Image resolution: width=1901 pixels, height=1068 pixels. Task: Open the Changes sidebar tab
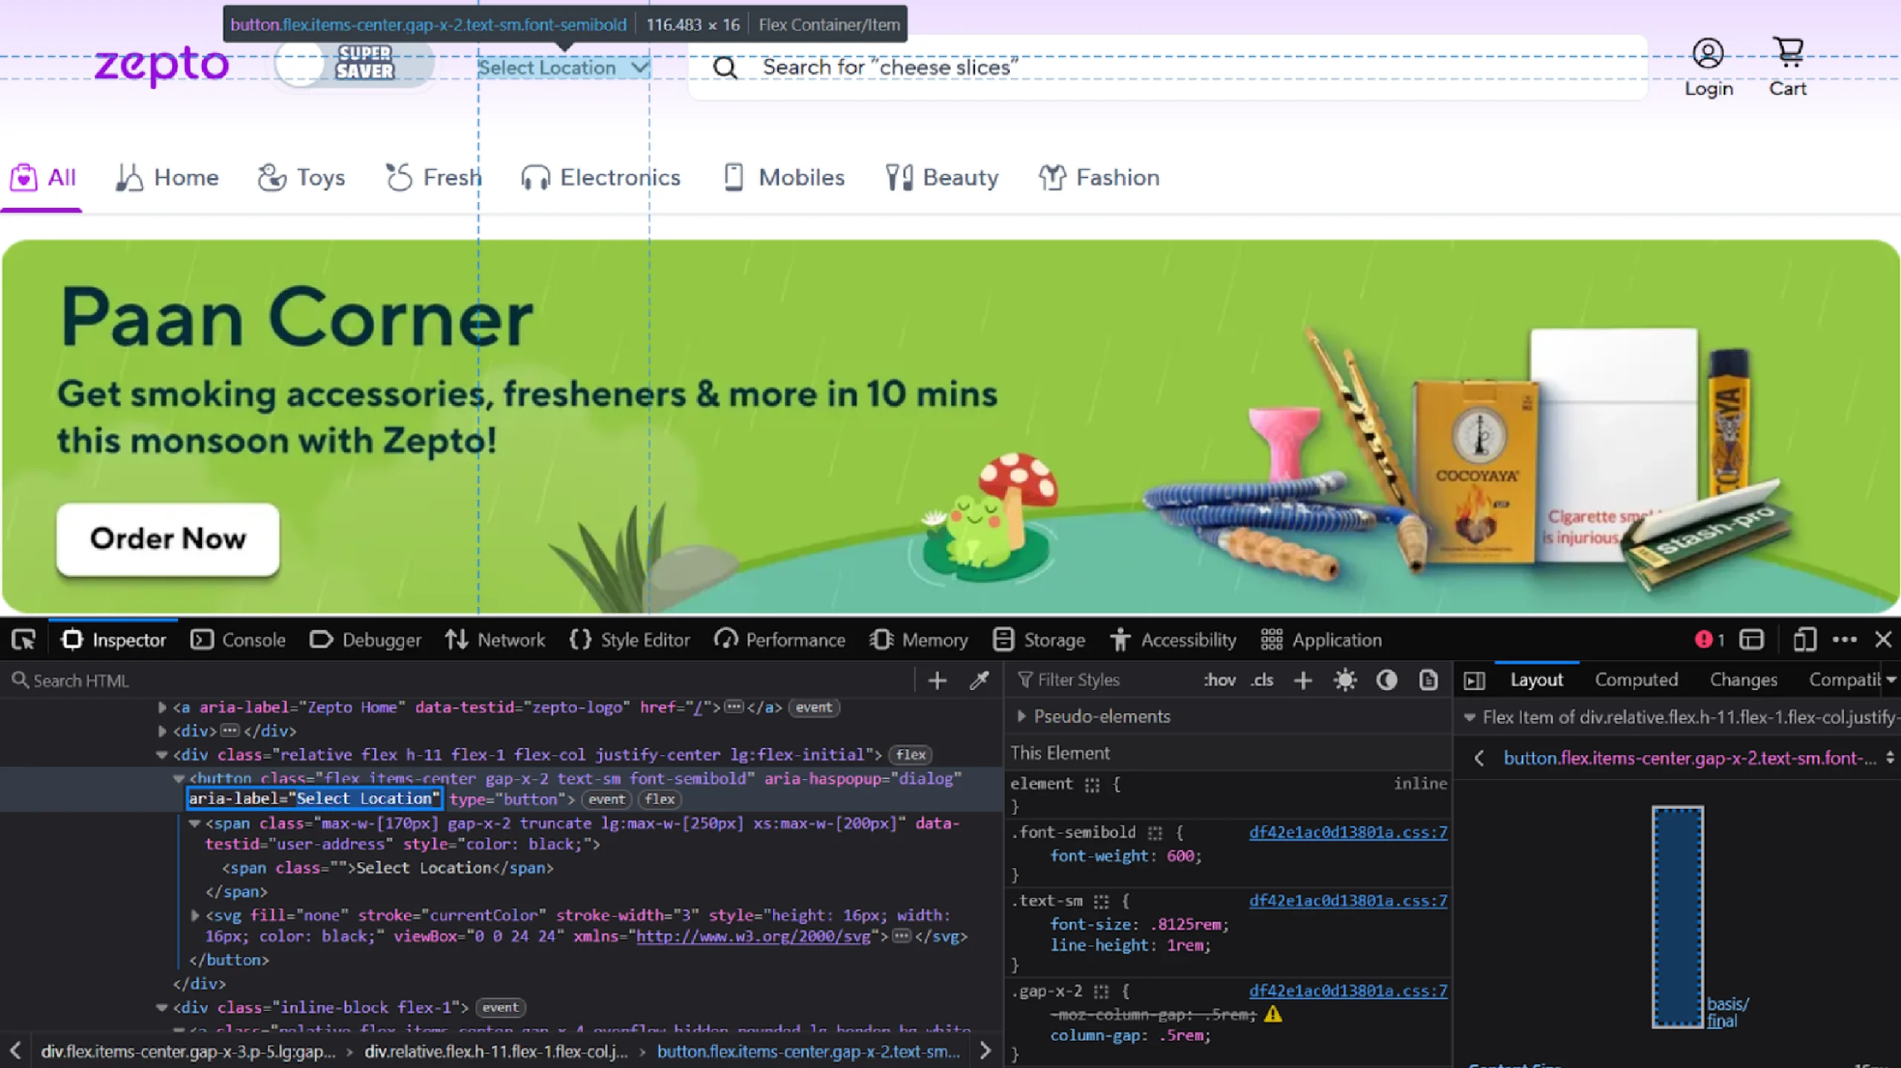1743,680
